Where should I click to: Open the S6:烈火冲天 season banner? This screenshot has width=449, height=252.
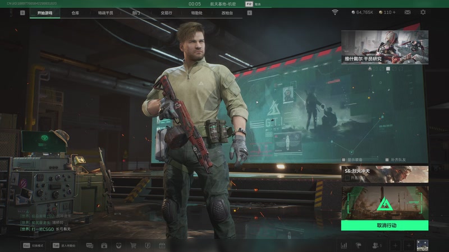click(x=384, y=174)
